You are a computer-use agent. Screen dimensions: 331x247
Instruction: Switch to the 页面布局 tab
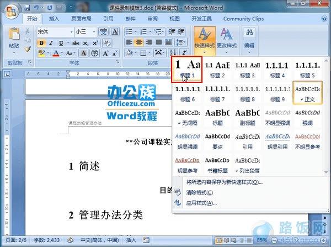[x=81, y=19]
